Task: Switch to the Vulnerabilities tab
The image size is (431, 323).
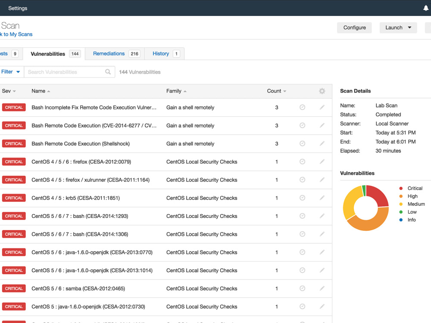Action: 54,54
